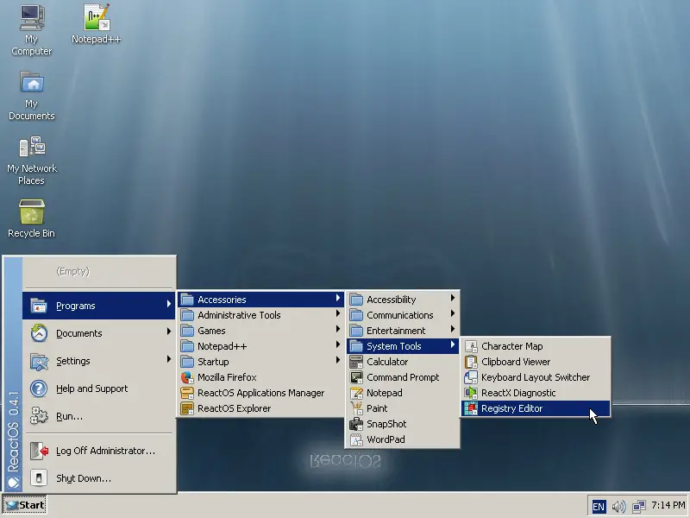Viewport: 690px width, 518px height.
Task: Select Command Prompt menu entry
Action: [x=402, y=377]
